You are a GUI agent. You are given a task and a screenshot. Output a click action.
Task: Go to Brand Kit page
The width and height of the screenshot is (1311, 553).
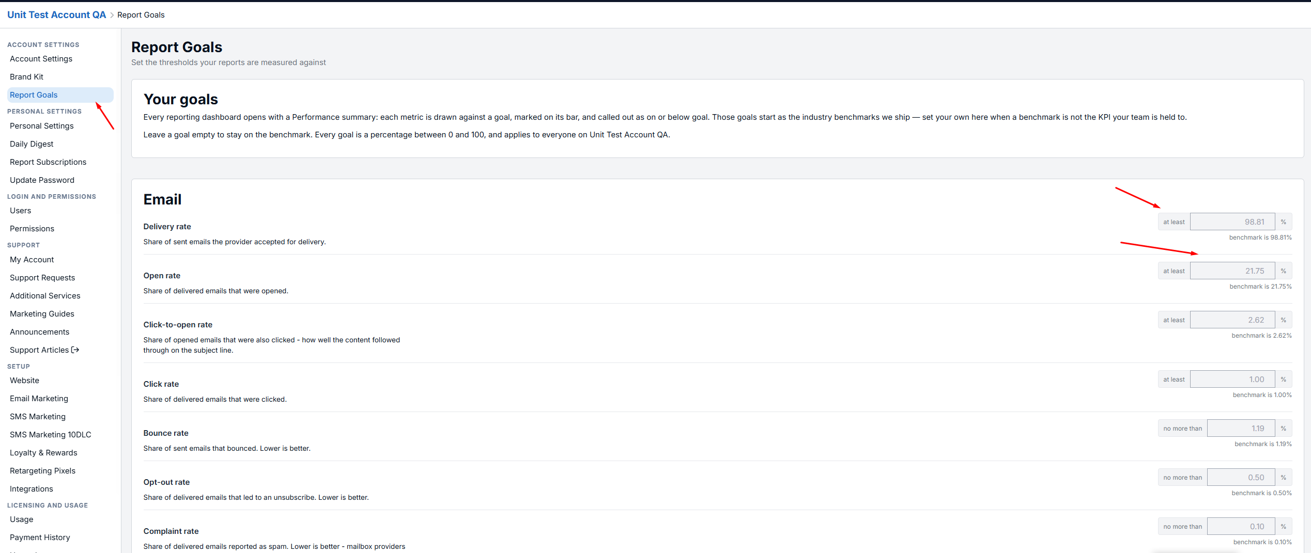pos(26,76)
